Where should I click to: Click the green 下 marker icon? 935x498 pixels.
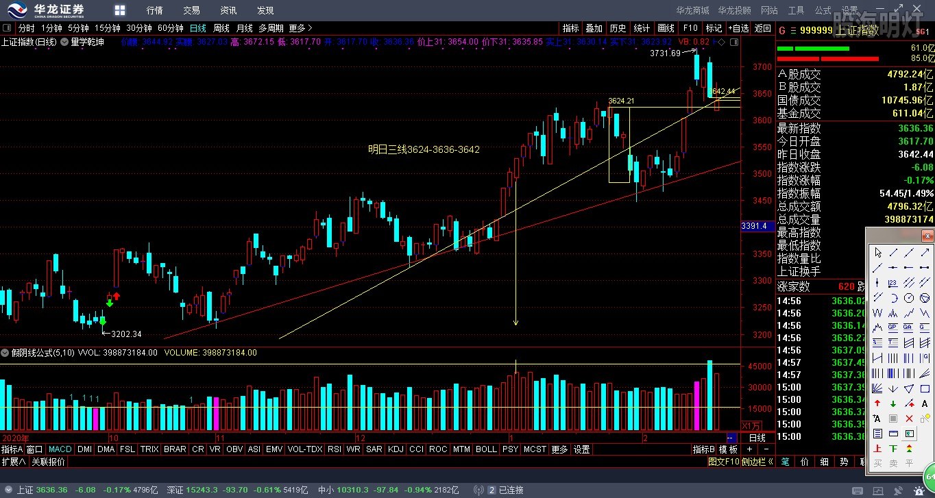[893, 449]
